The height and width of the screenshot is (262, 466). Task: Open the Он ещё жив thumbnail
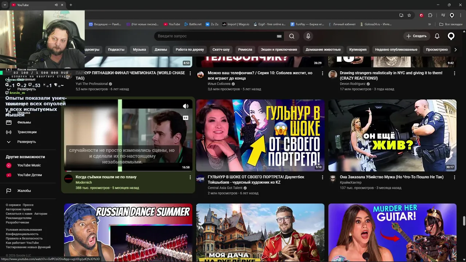pyautogui.click(x=392, y=135)
